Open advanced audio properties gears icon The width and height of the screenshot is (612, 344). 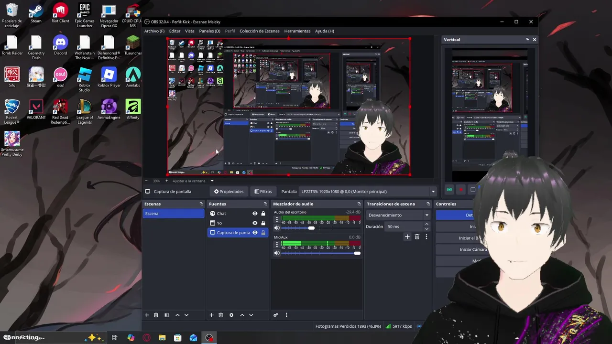[275, 315]
